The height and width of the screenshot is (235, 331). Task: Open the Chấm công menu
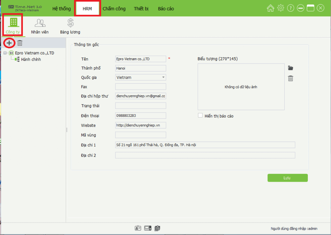tap(114, 9)
